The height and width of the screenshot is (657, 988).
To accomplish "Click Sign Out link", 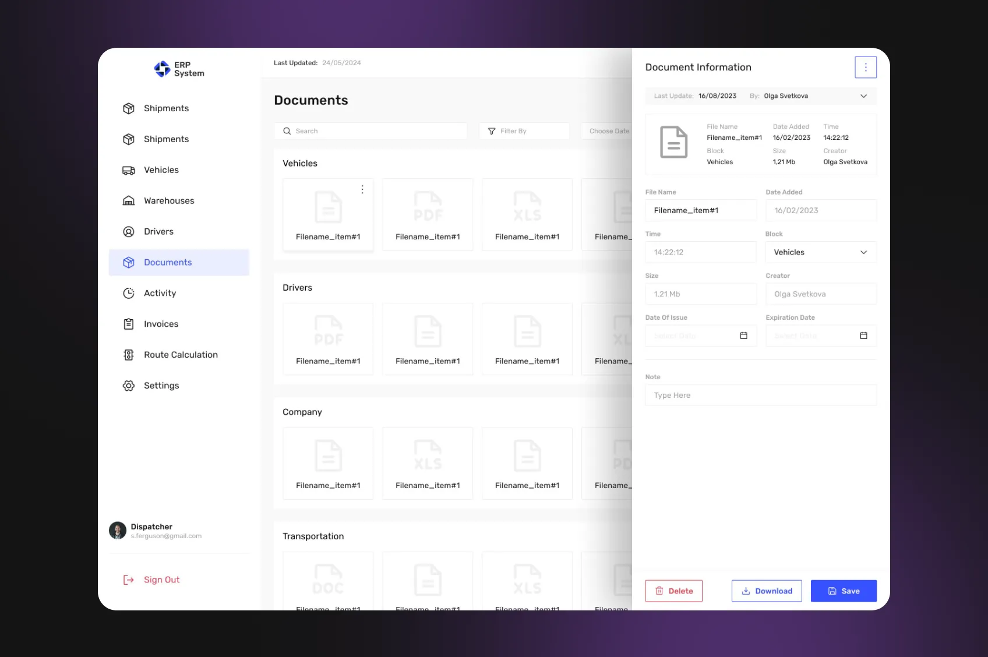I will point(161,580).
